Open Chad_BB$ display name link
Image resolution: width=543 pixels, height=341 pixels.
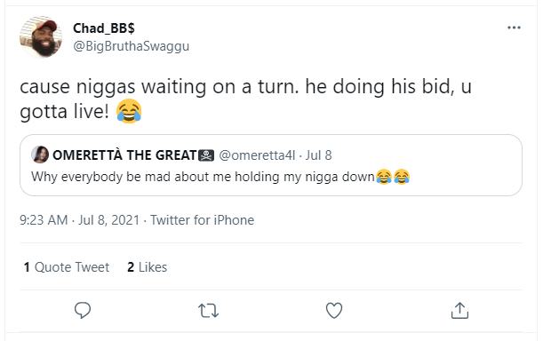coord(104,28)
